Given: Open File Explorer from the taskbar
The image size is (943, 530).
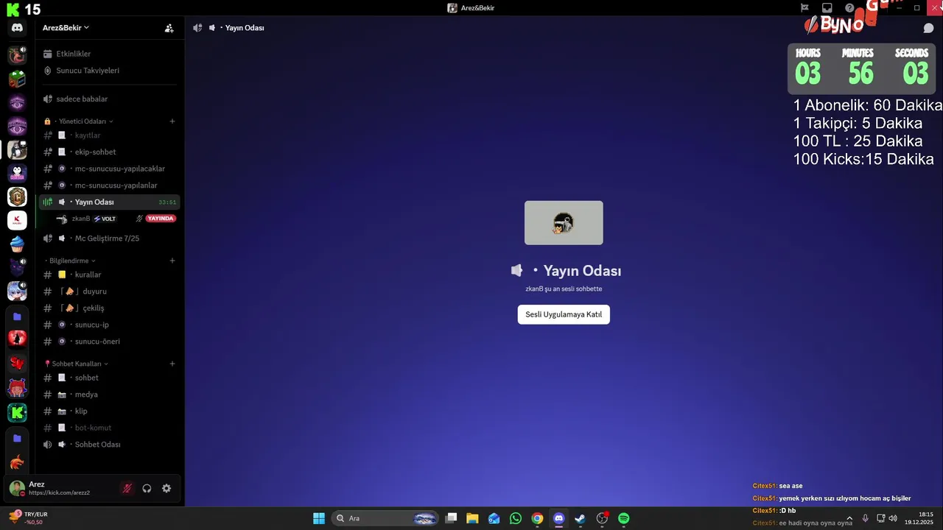Looking at the screenshot, I should pos(472,518).
